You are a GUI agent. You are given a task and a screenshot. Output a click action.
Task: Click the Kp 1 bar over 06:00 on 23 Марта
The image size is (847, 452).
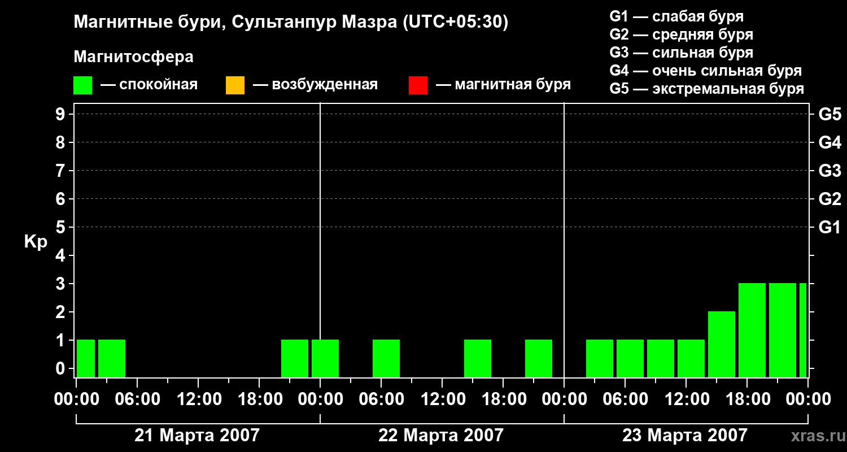coord(630,358)
